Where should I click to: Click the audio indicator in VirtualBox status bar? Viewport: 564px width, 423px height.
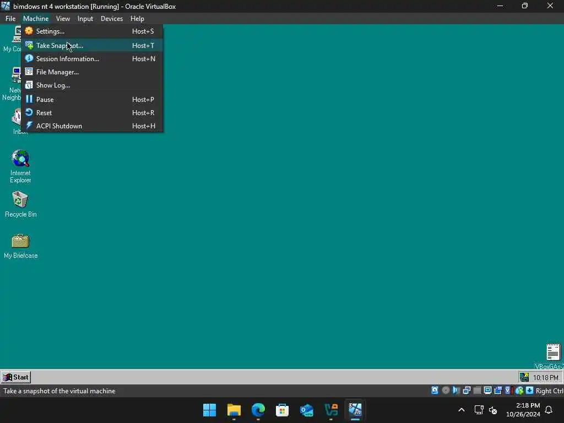point(456,391)
